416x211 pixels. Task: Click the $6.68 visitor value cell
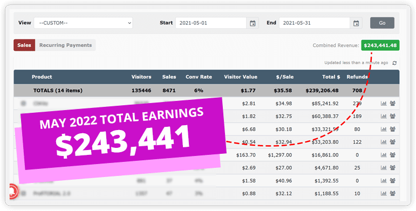coord(249,130)
